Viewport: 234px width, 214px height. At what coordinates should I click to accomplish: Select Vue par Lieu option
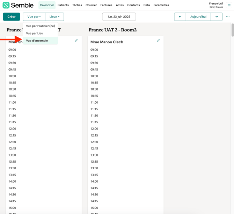click(x=35, y=33)
